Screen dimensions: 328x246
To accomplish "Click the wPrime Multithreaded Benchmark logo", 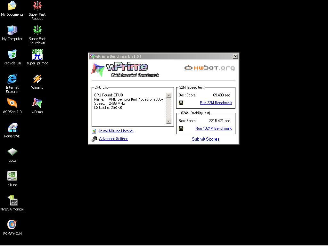I will [125, 70].
